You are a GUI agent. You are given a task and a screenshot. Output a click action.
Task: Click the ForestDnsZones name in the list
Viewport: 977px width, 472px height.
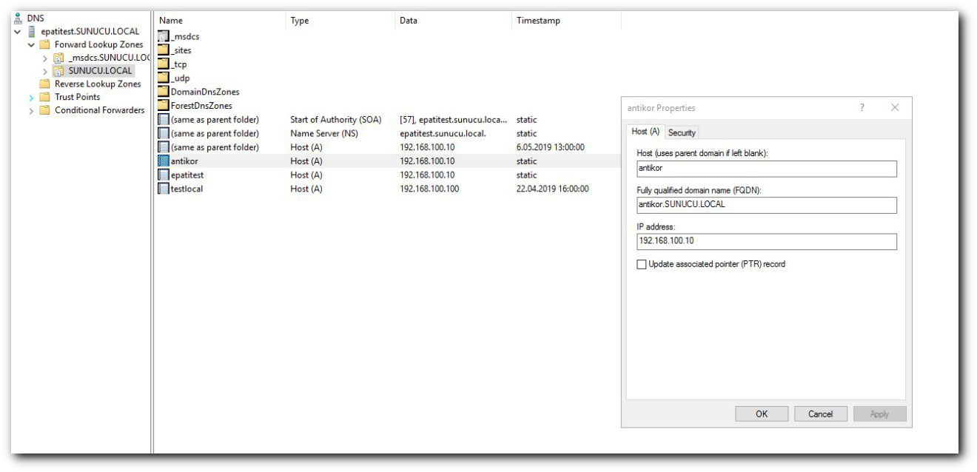pos(201,106)
